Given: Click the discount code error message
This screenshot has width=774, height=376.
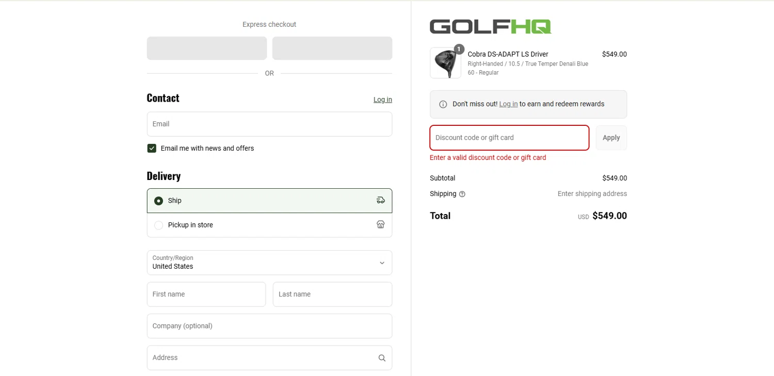Looking at the screenshot, I should (x=488, y=158).
